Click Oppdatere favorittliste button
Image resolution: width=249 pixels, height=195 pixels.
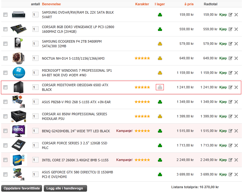22,189
